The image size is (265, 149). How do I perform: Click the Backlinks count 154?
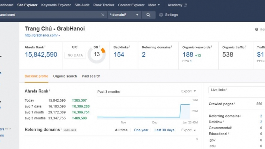(119, 55)
